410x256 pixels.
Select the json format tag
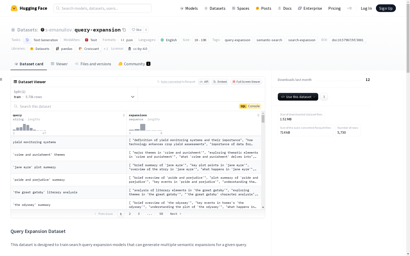click(x=127, y=40)
